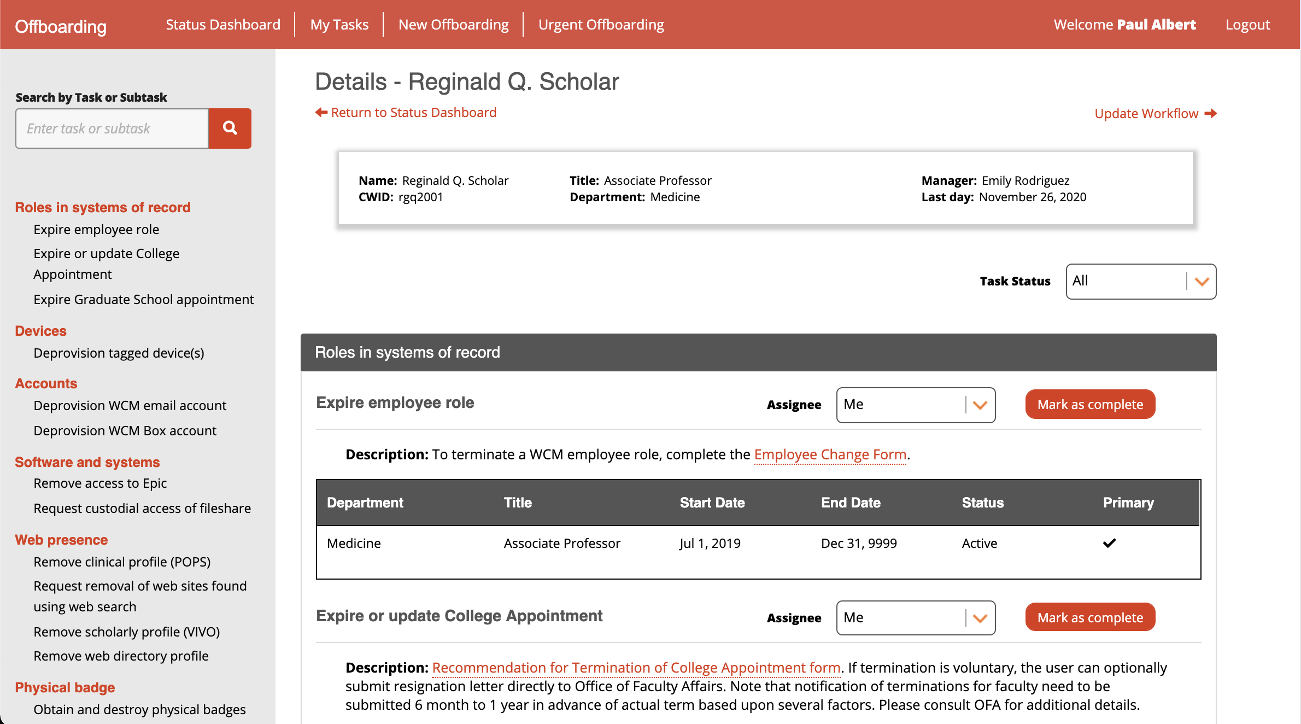Click the End Date column header
1301x724 pixels.
coord(851,503)
